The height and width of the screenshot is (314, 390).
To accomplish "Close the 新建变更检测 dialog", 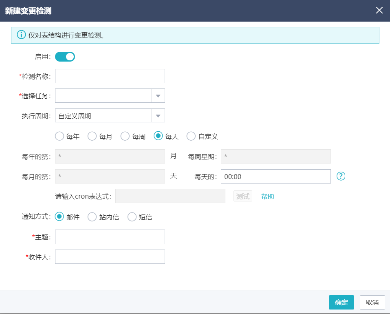I will (379, 11).
